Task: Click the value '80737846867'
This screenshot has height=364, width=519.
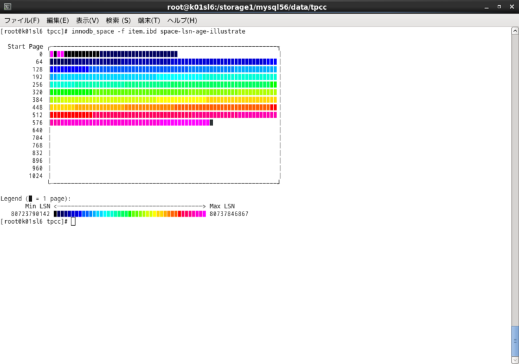Action: [229, 214]
